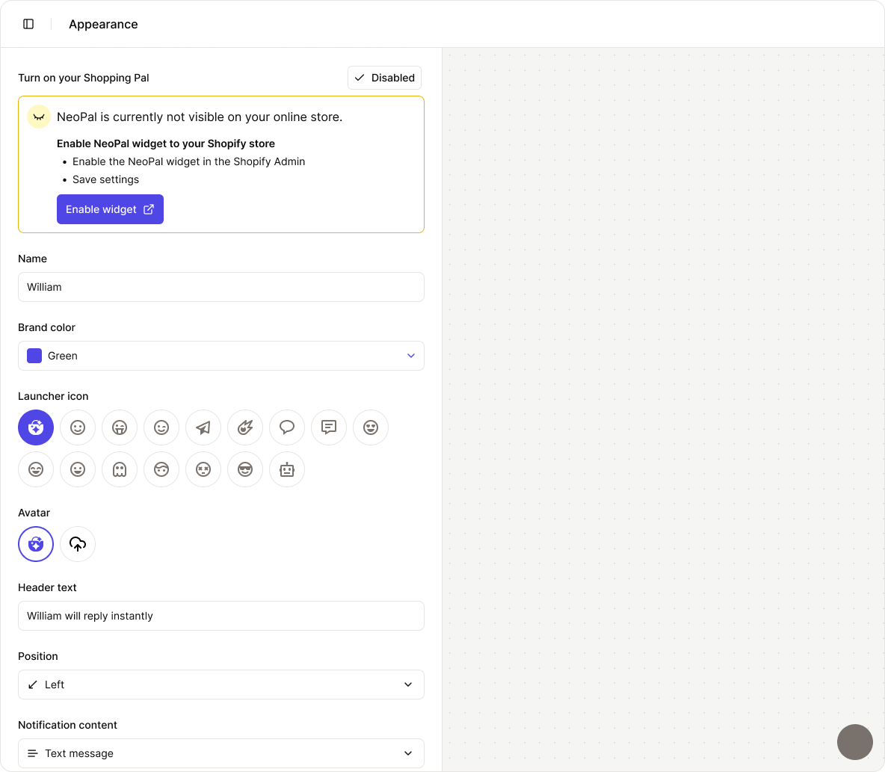The width and height of the screenshot is (885, 772).
Task: Click the Enable widget button
Action: (110, 209)
